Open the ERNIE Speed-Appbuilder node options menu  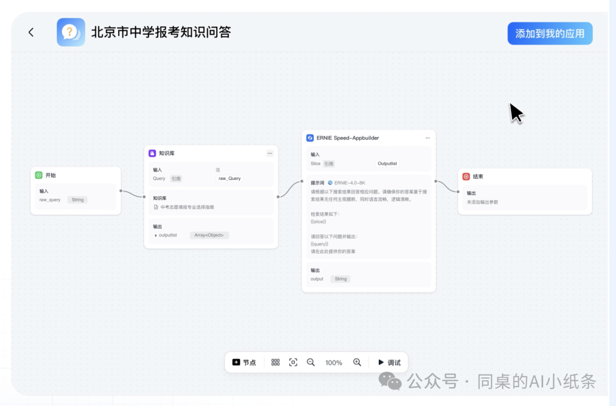click(428, 138)
